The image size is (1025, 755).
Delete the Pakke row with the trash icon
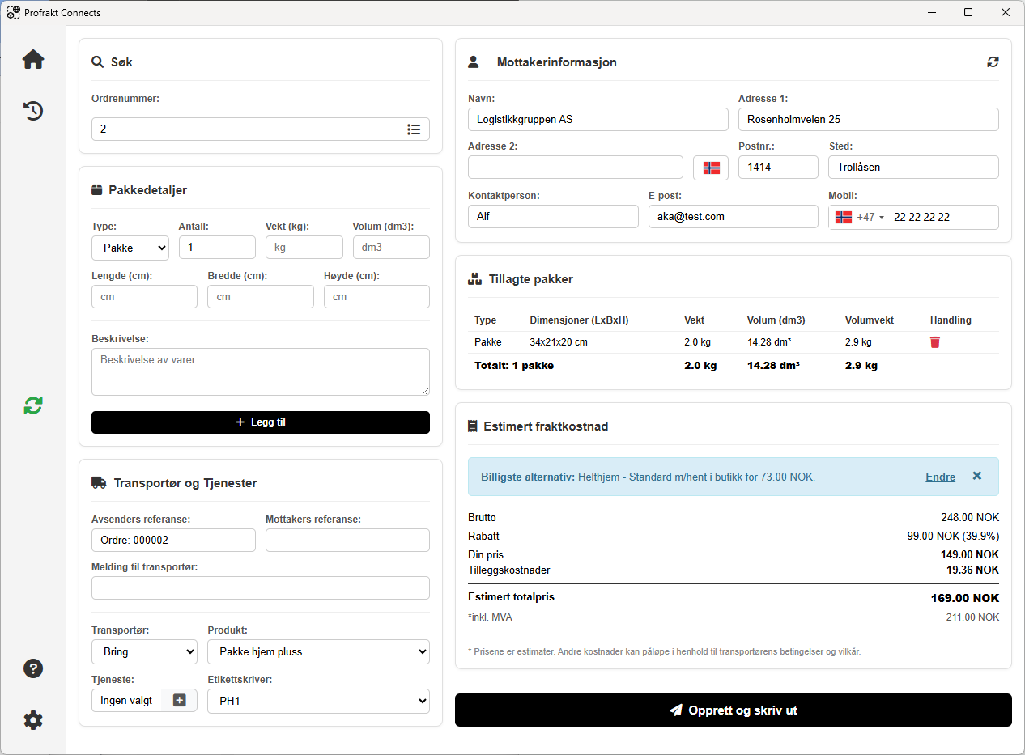[935, 341]
